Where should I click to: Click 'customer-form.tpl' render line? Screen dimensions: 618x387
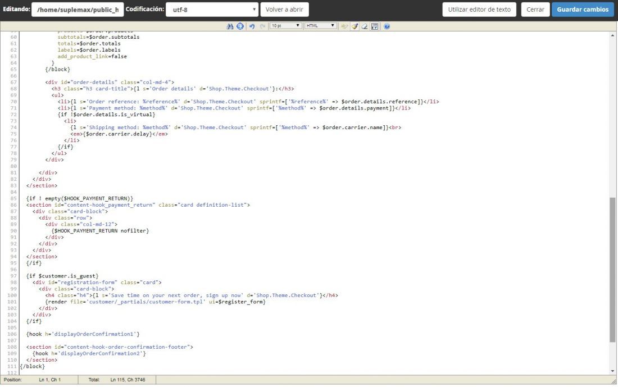(x=155, y=302)
